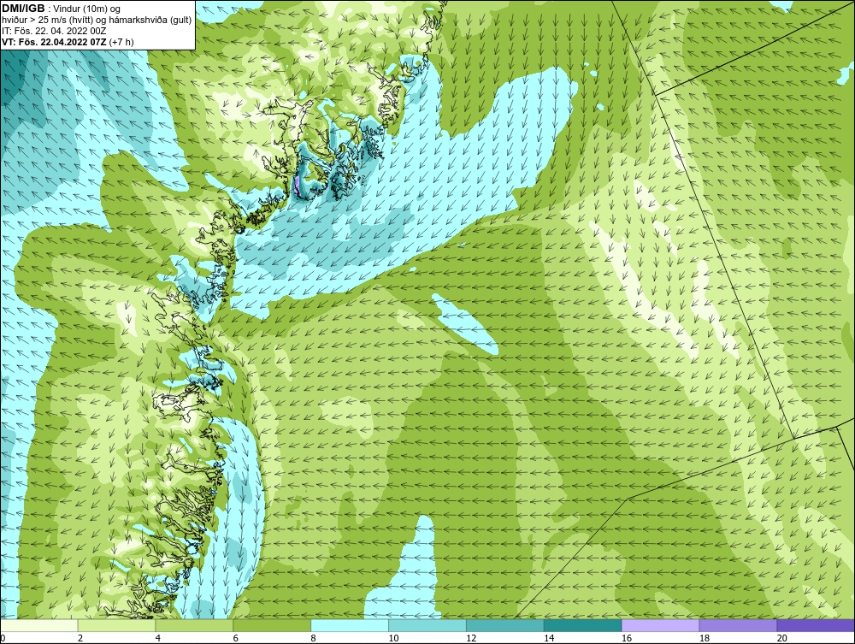Viewport: 855px width, 644px height.
Task: Click the 16–18 m/s lavender legend swatch
Action: (660, 625)
